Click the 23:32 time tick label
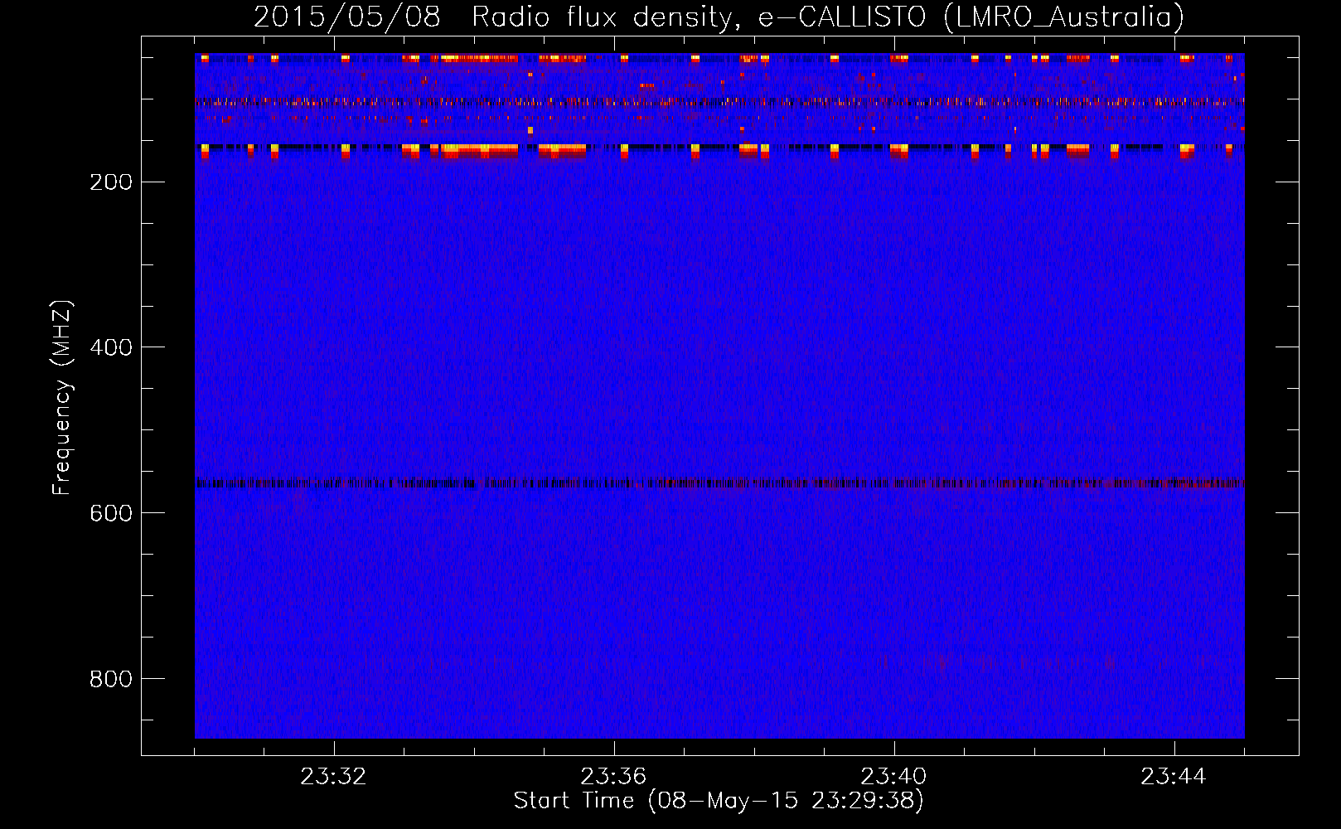Viewport: 1341px width, 829px height. [333, 777]
